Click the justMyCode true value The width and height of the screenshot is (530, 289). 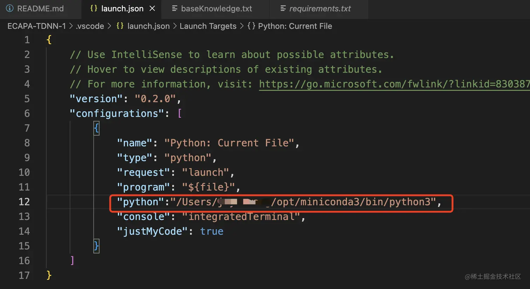coord(211,231)
